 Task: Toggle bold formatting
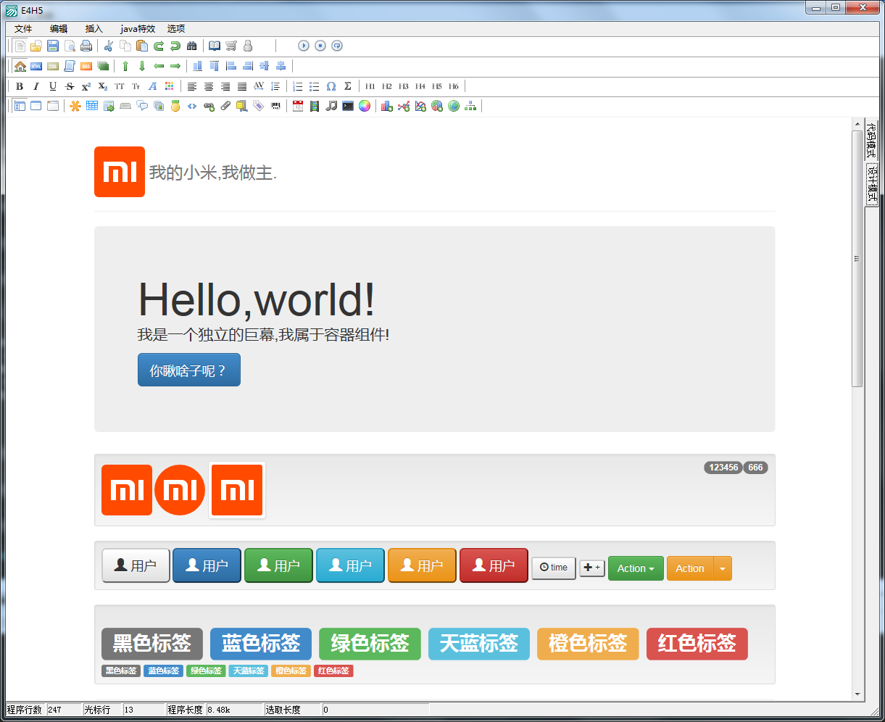pos(20,86)
